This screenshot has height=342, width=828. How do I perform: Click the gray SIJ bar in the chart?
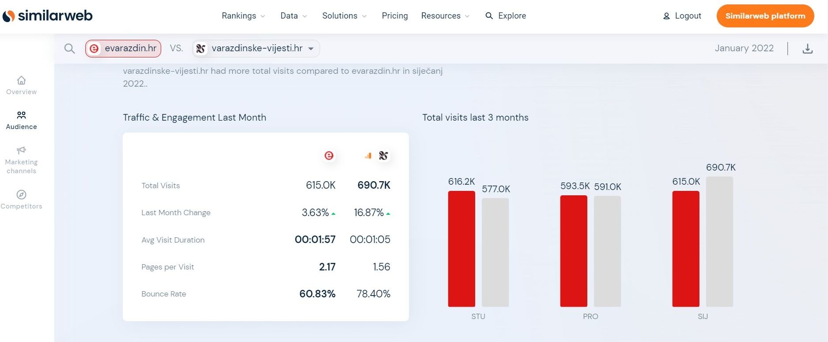(719, 242)
